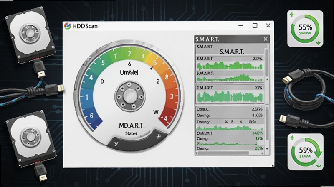The height and width of the screenshot is (187, 334).
Task: Select the 140% row
Action: [230, 133]
